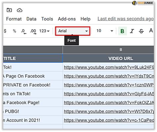Select column B header
Screen dimensions: 157x132
pyautogui.click(x=108, y=50)
